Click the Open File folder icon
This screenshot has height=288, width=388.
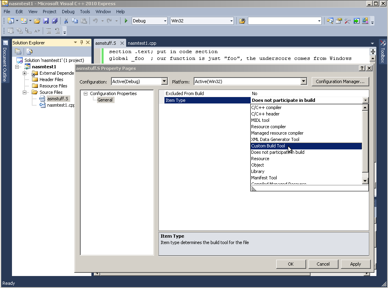[37, 21]
